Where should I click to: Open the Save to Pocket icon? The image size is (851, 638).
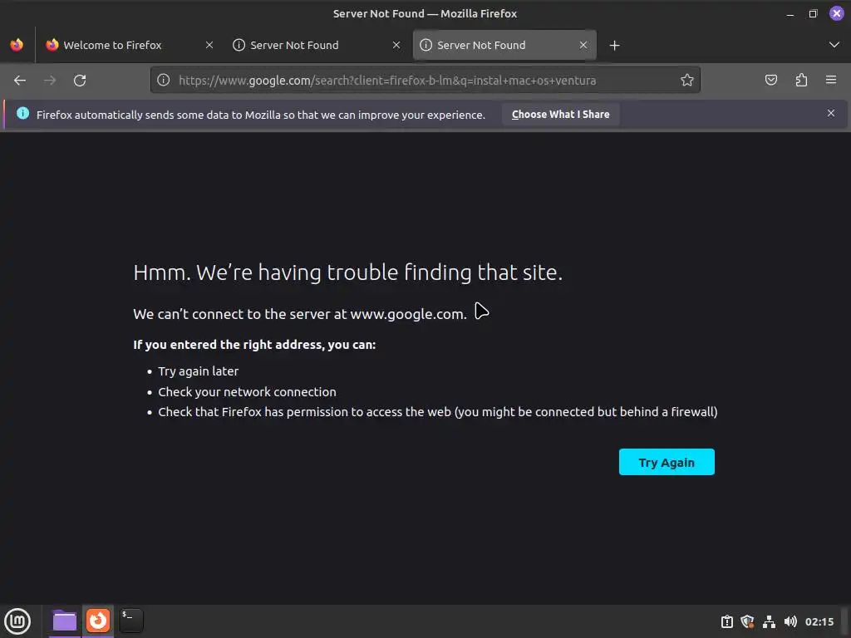coord(771,81)
